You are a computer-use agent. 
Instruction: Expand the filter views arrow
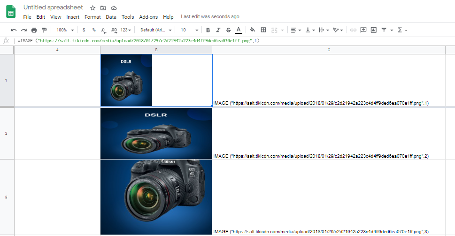point(392,30)
